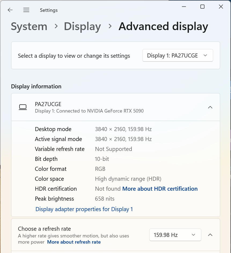Image resolution: width=231 pixels, height=253 pixels.
Task: Go to System in the breadcrumb
Action: [29, 27]
